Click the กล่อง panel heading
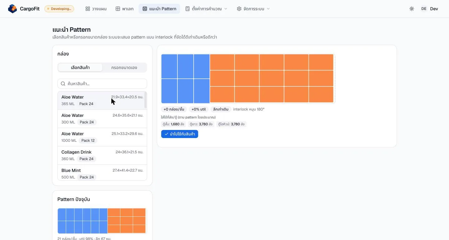The width and height of the screenshot is (449, 240). pyautogui.click(x=63, y=54)
